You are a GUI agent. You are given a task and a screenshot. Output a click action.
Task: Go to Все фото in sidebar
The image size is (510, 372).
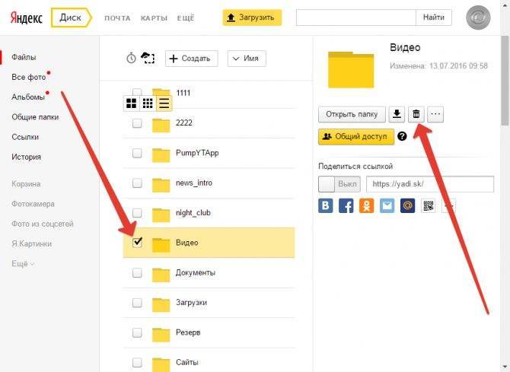[x=29, y=77]
